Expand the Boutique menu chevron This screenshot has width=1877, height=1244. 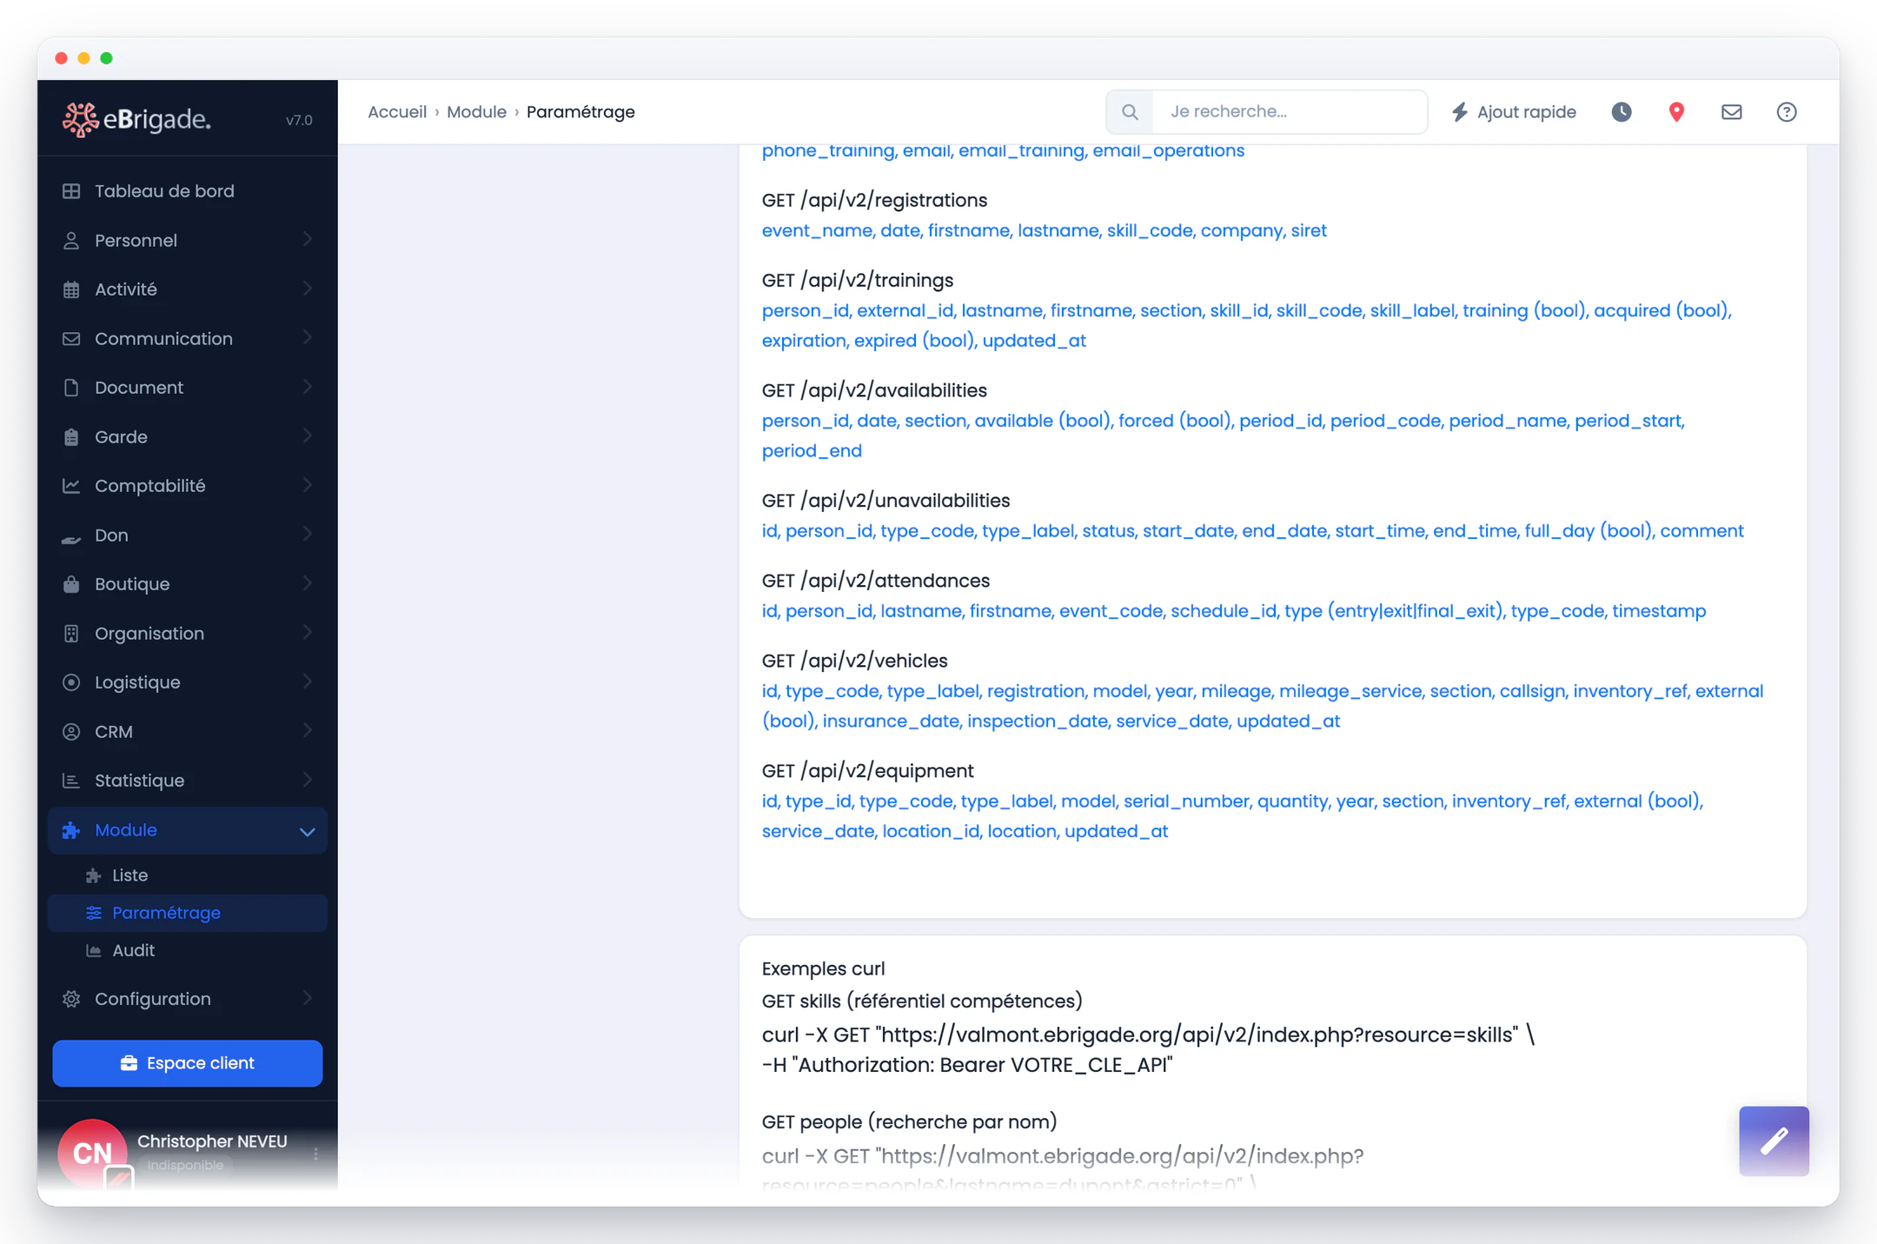click(308, 583)
